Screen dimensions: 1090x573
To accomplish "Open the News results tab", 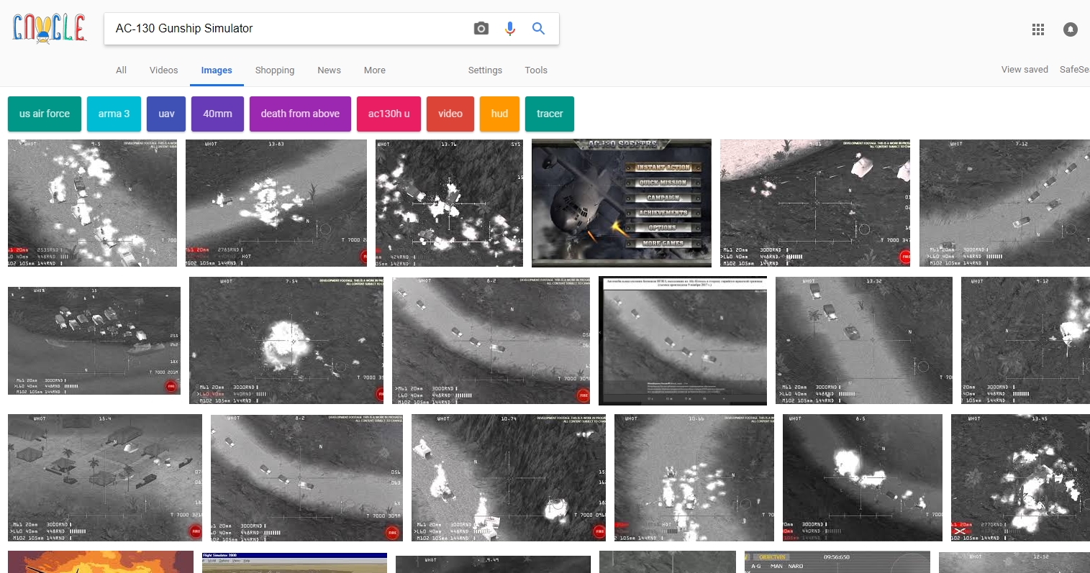I will (329, 70).
